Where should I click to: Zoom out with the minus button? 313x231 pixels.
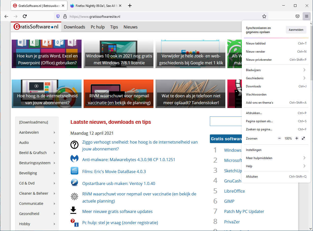point(279,138)
